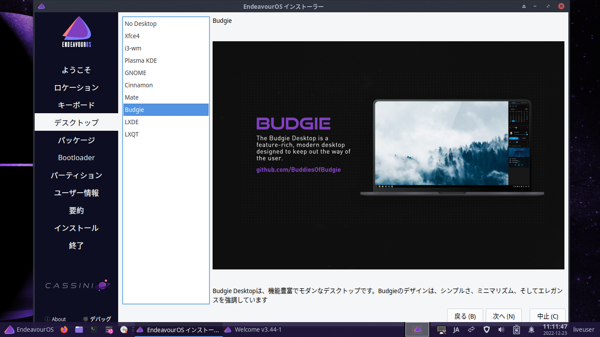
Task: Click keep-above arrow in title bar
Action: [524, 6]
